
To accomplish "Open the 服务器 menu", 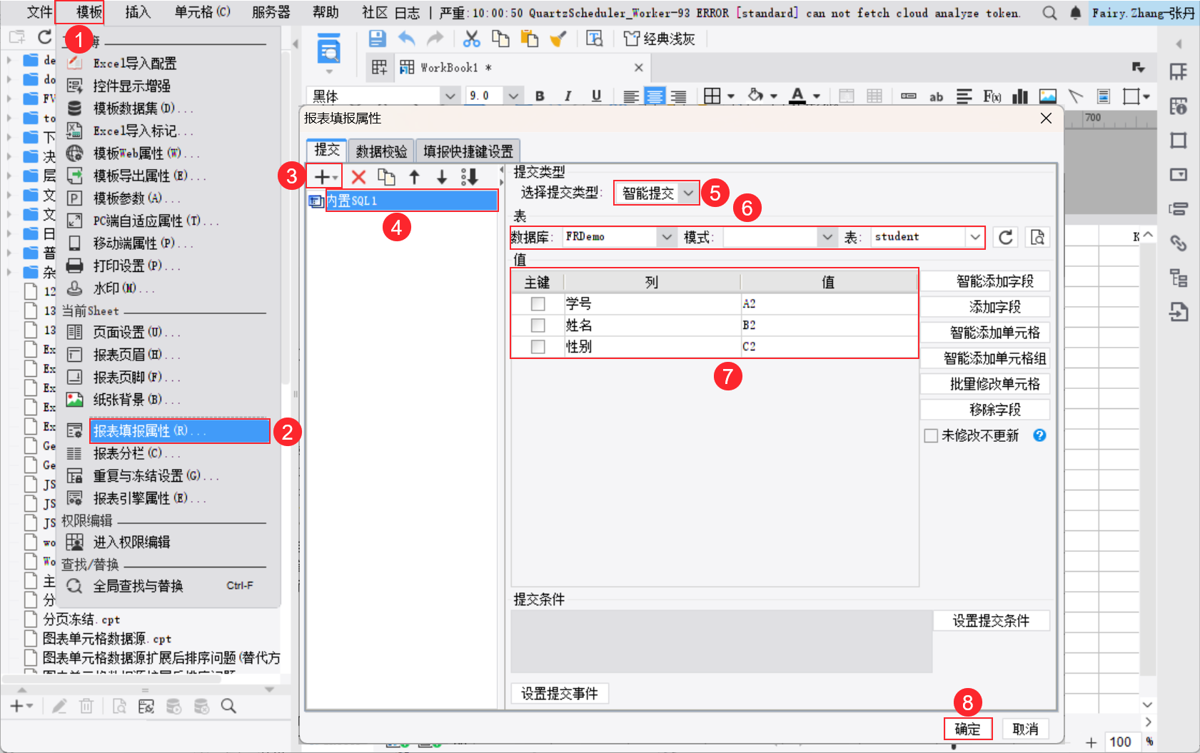I will pos(271,12).
